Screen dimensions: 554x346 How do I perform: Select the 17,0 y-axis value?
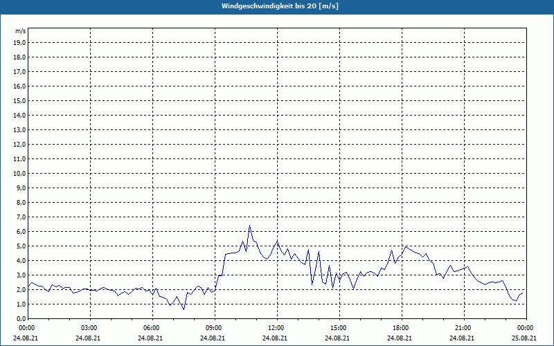[x=20, y=72]
